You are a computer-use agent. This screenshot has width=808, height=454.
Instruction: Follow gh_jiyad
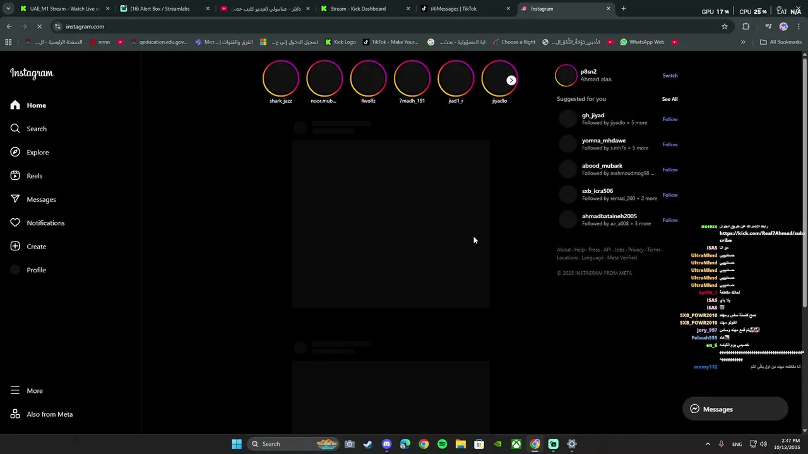point(670,119)
